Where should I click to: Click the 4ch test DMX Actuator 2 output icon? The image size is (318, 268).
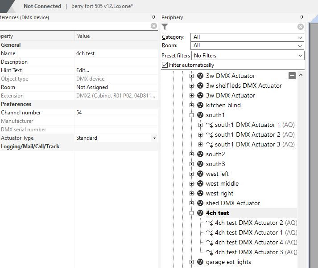(x=209, y=223)
